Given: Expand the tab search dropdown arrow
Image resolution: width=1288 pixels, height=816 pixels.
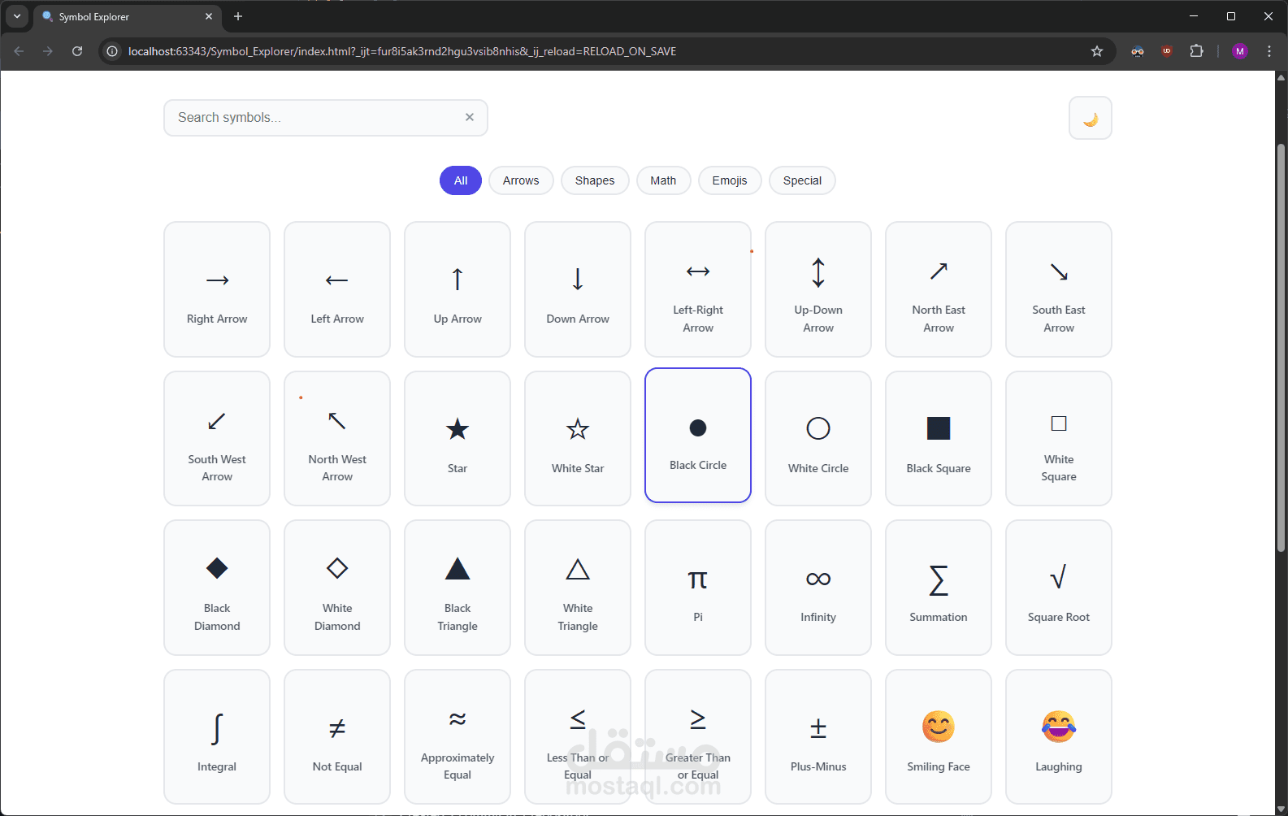Looking at the screenshot, I should pos(16,16).
